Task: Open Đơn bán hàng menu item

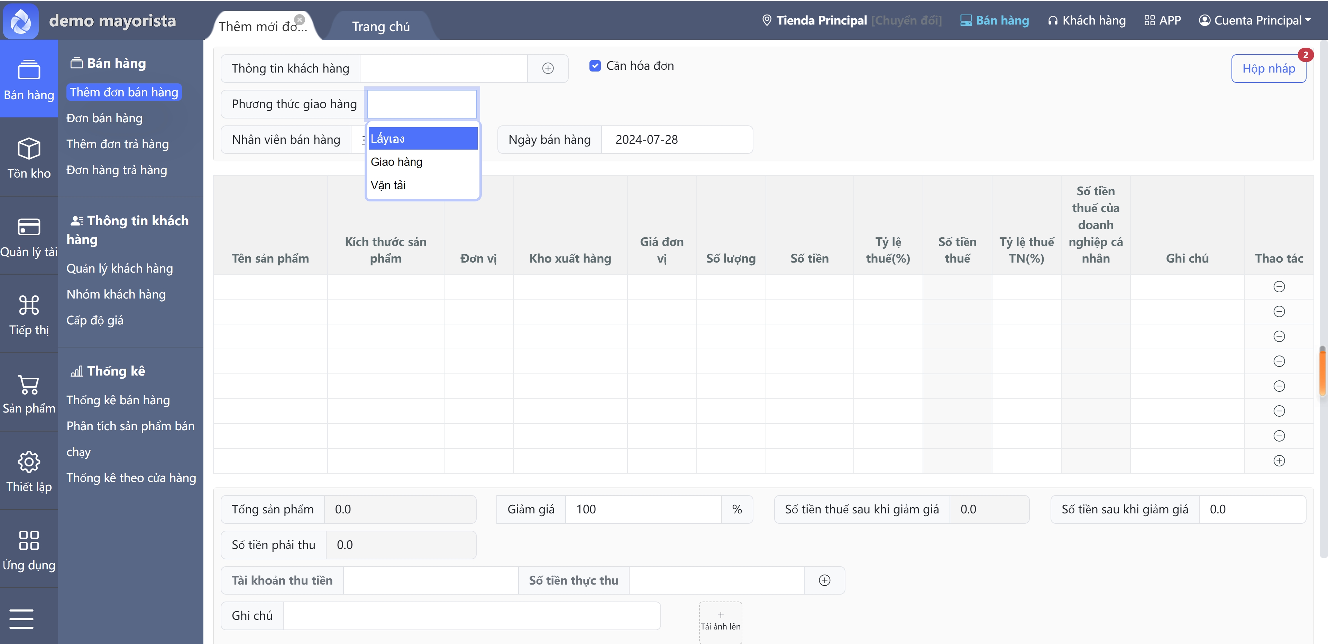Action: (104, 119)
